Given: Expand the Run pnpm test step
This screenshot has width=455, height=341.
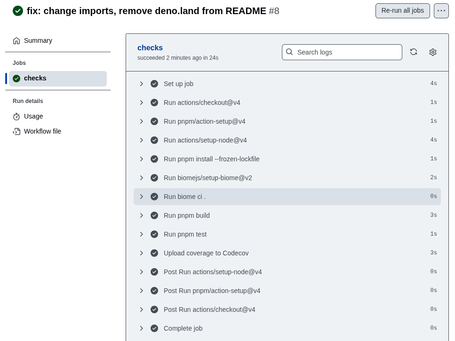Looking at the screenshot, I should tap(141, 234).
